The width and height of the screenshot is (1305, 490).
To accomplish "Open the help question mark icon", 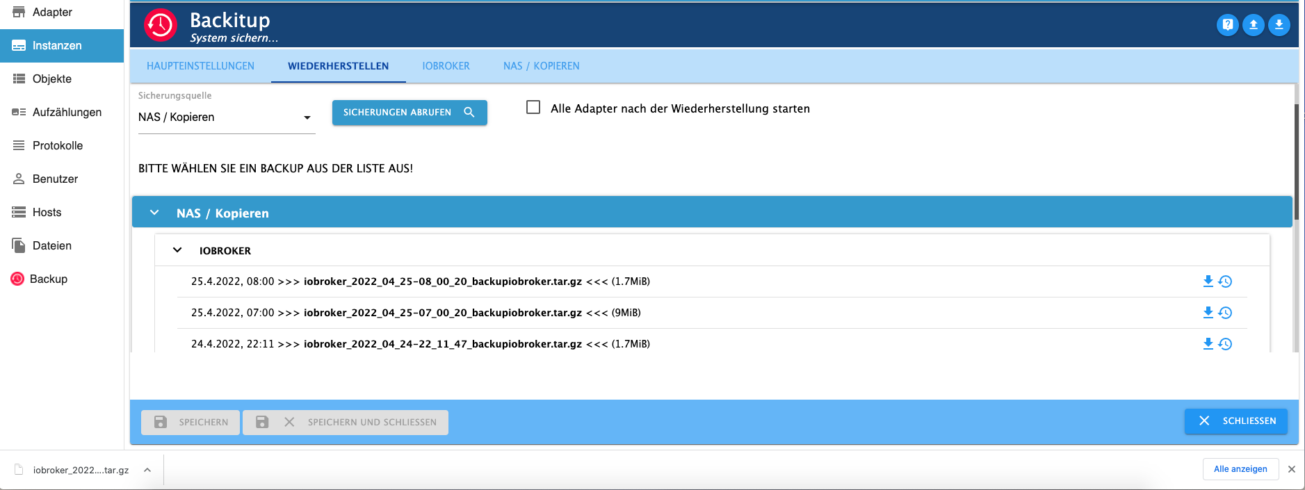I will click(x=1228, y=25).
